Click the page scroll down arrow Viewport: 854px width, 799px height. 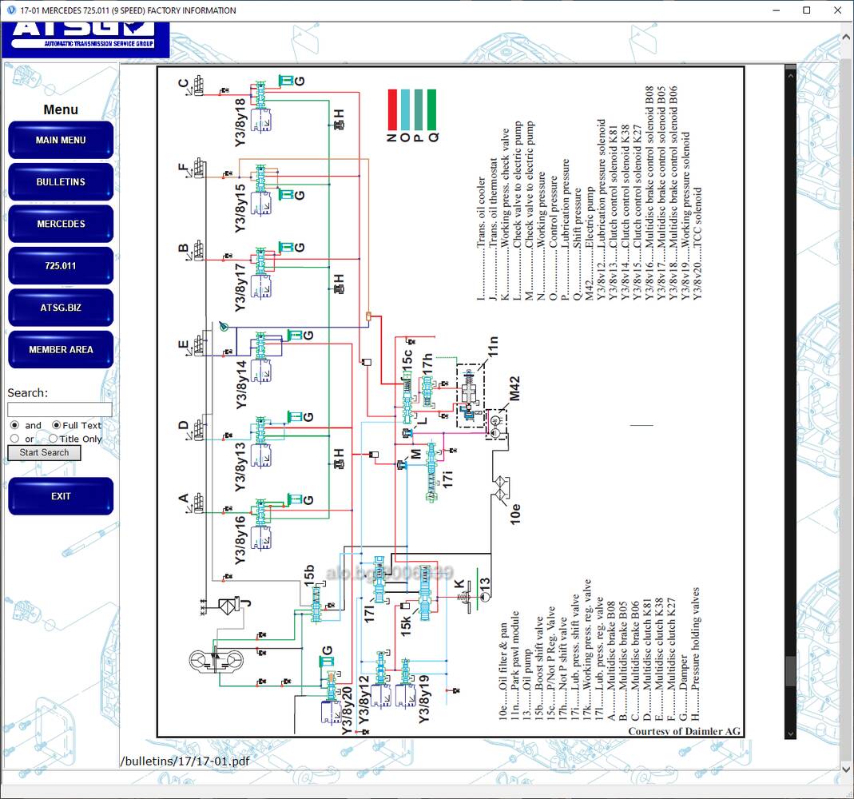(x=846, y=769)
